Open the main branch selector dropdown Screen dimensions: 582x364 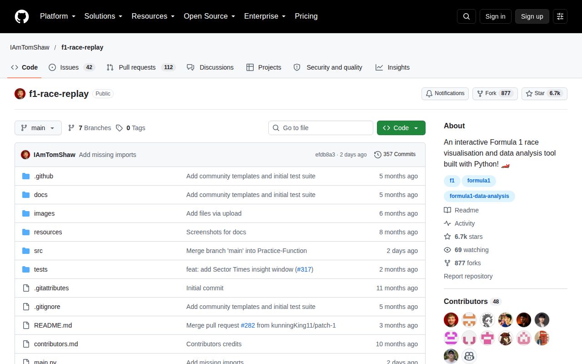[x=38, y=128]
